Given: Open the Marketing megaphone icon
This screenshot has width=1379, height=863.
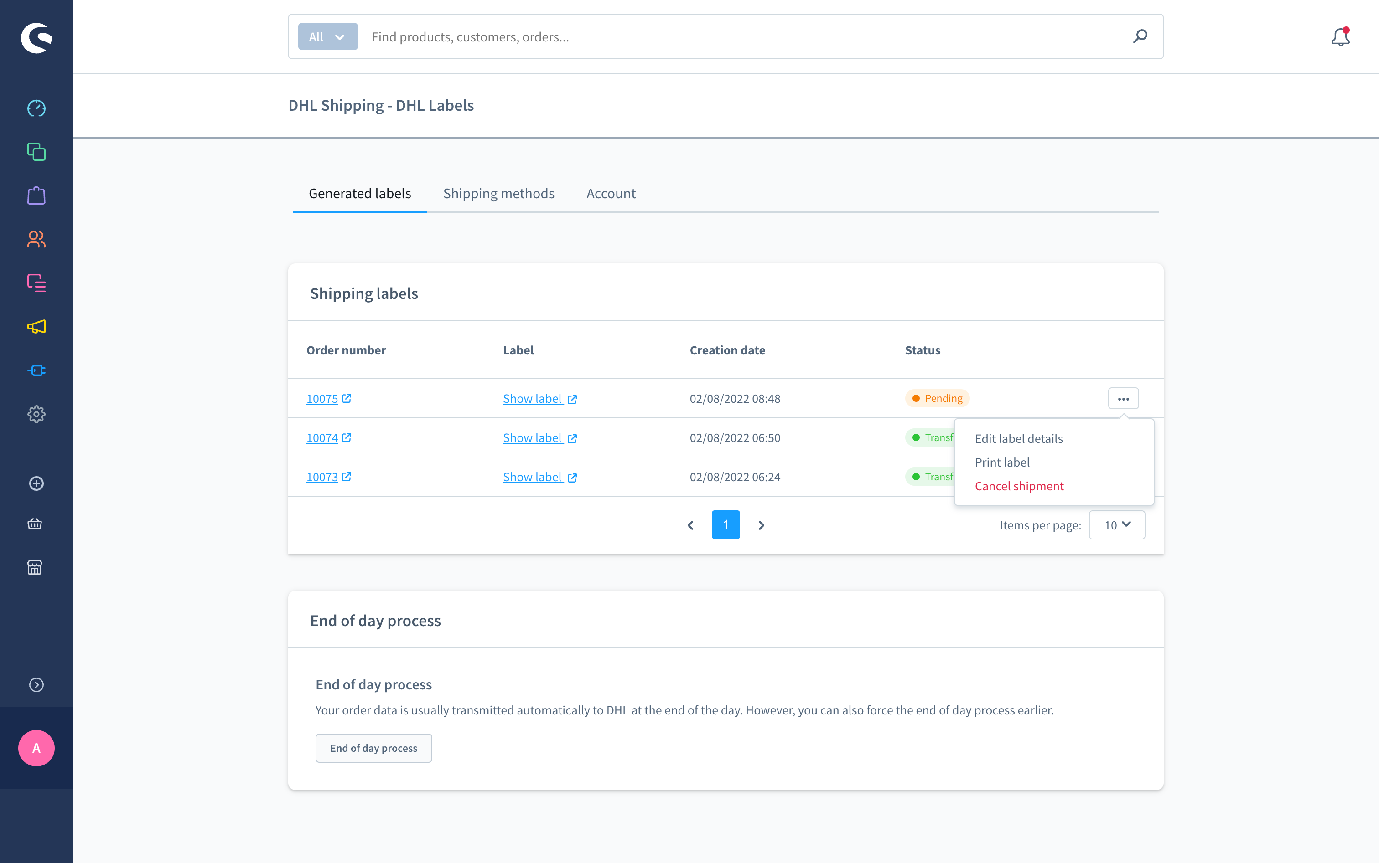Looking at the screenshot, I should click(36, 327).
